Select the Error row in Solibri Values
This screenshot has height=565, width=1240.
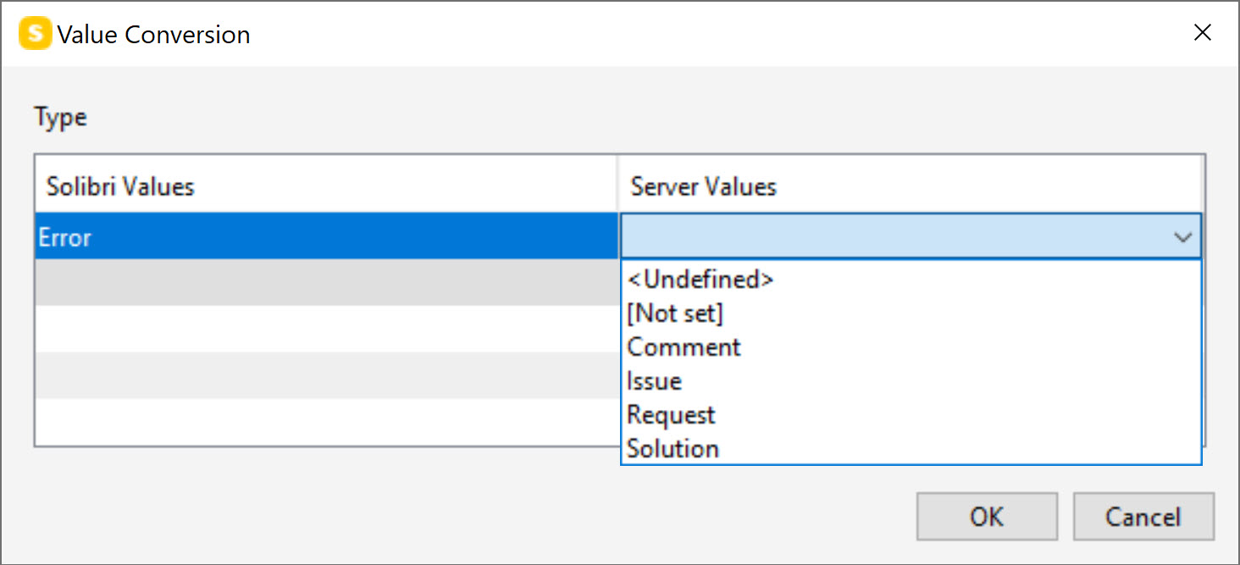[x=327, y=237]
